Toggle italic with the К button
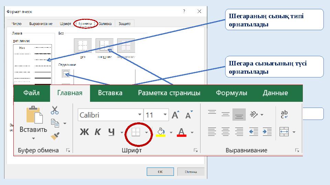 pos(97,132)
